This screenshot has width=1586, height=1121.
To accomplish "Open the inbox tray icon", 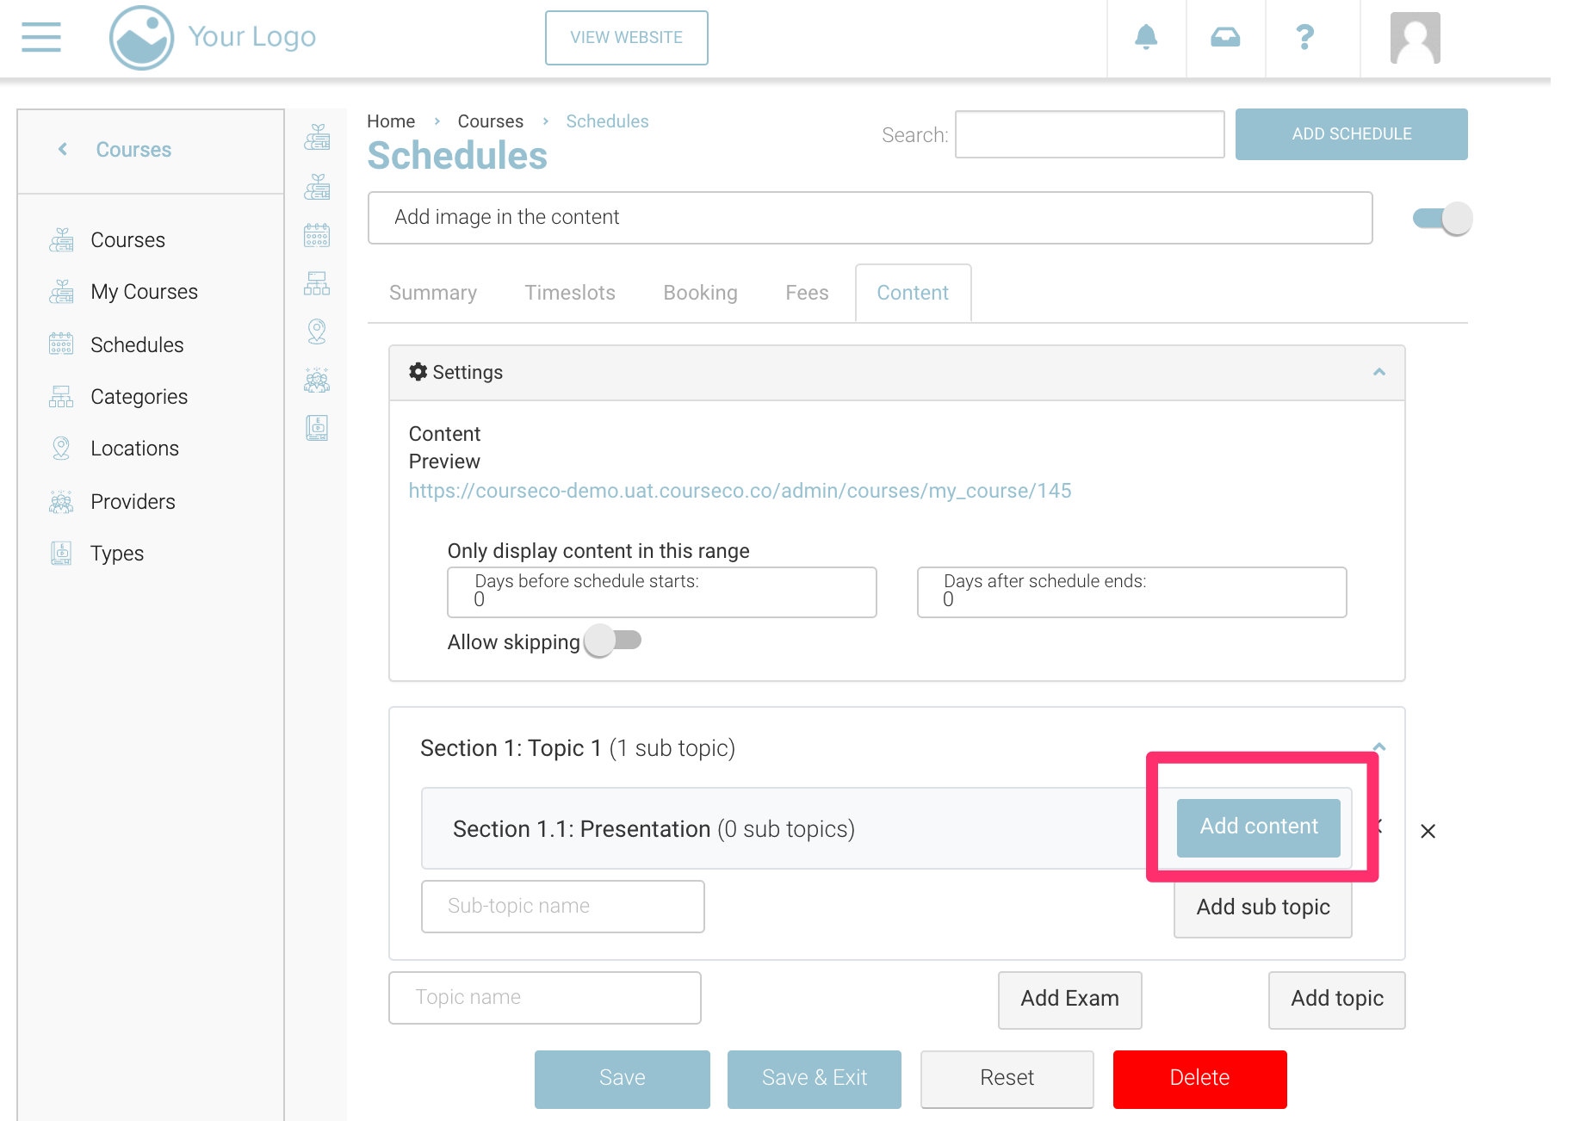I will tap(1224, 37).
